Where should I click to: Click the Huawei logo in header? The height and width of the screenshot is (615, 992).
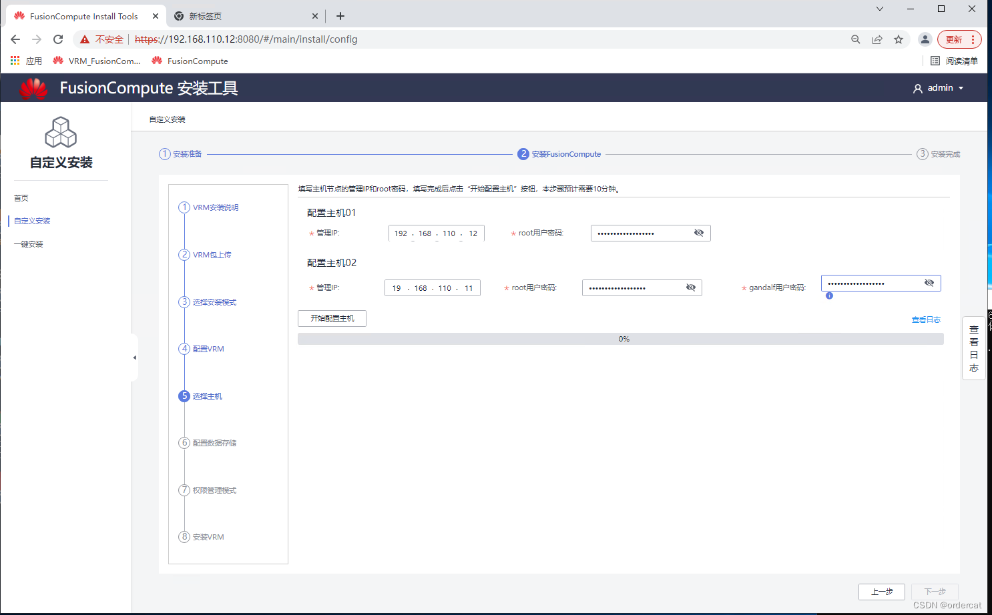pos(33,88)
